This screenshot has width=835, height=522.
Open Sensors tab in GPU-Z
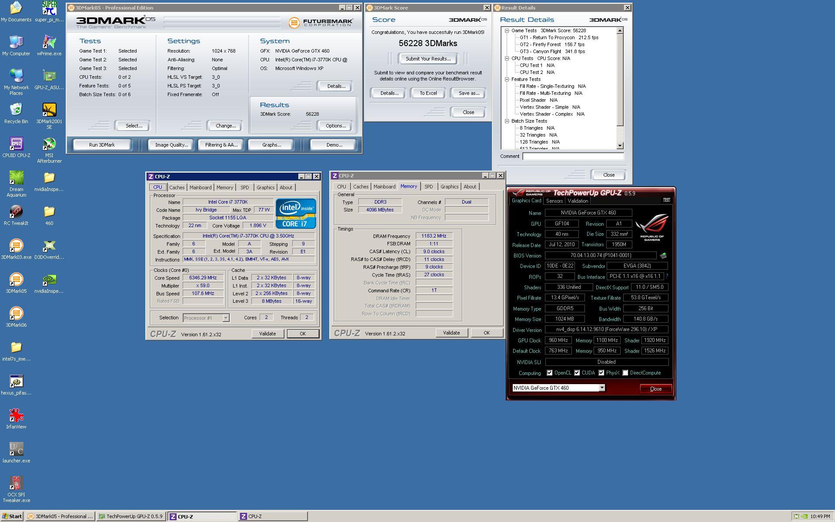(554, 201)
